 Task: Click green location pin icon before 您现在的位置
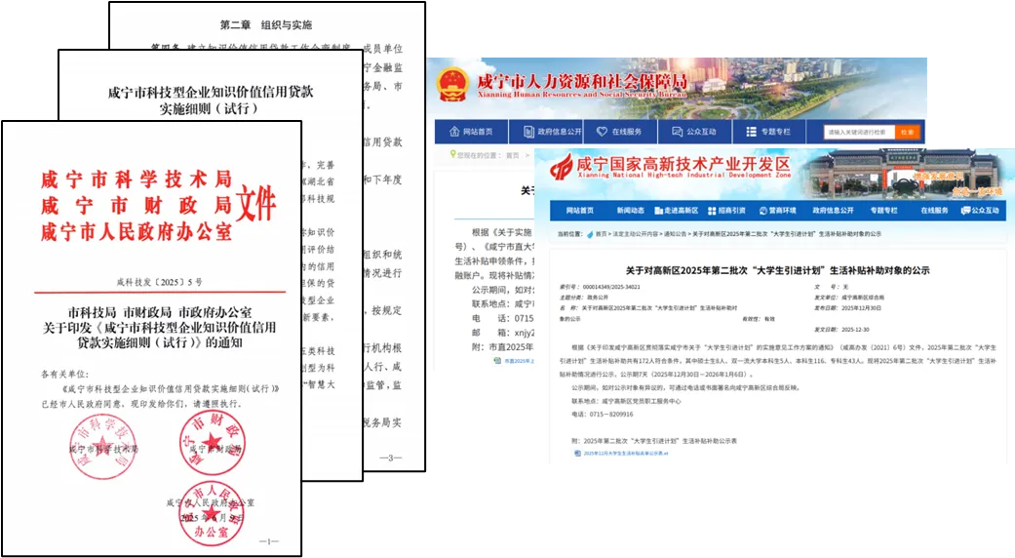tap(452, 155)
